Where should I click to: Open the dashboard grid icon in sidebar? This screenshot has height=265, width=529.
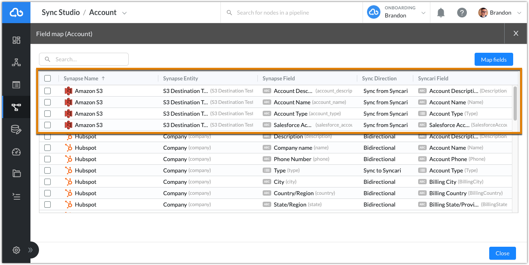[16, 40]
